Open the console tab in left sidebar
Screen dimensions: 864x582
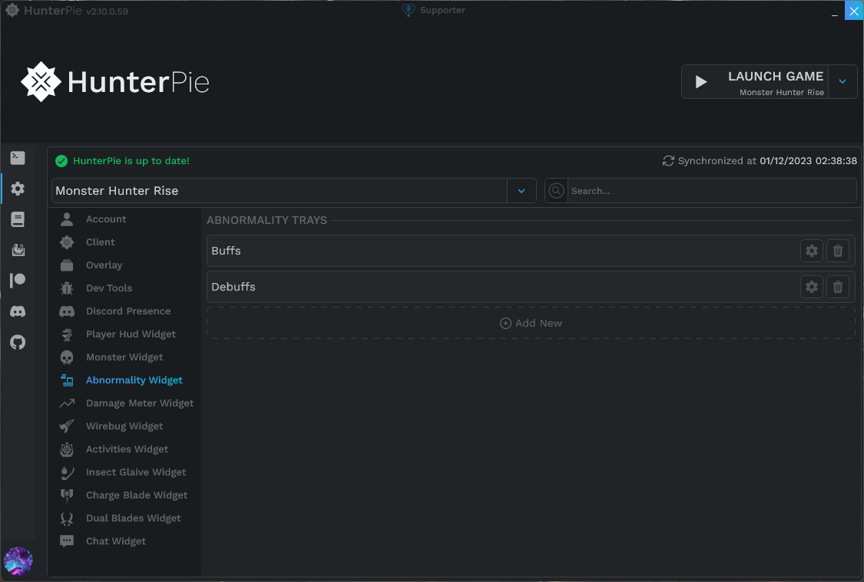tap(18, 158)
